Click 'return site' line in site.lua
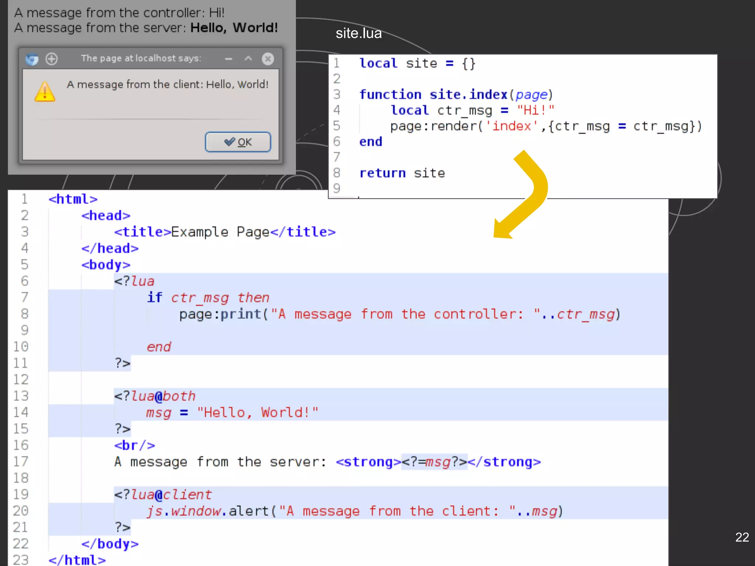This screenshot has height=566, width=755. [402, 173]
